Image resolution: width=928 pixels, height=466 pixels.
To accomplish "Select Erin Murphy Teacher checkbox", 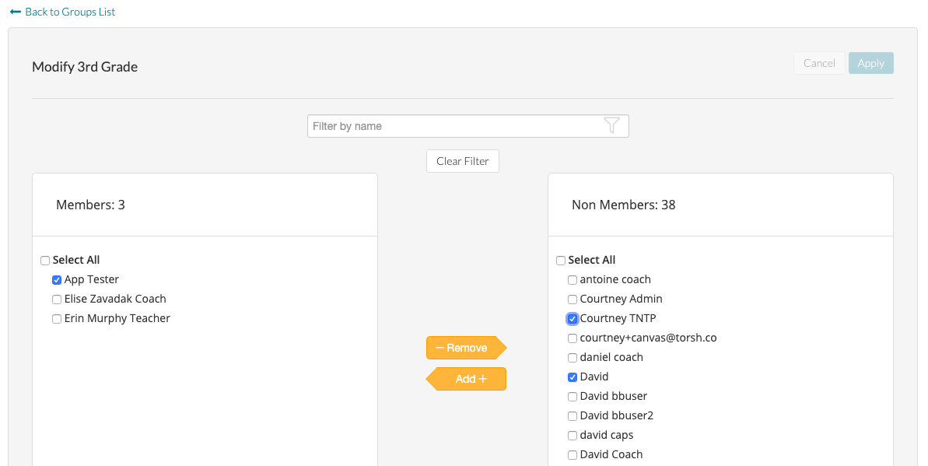I will click(x=57, y=319).
